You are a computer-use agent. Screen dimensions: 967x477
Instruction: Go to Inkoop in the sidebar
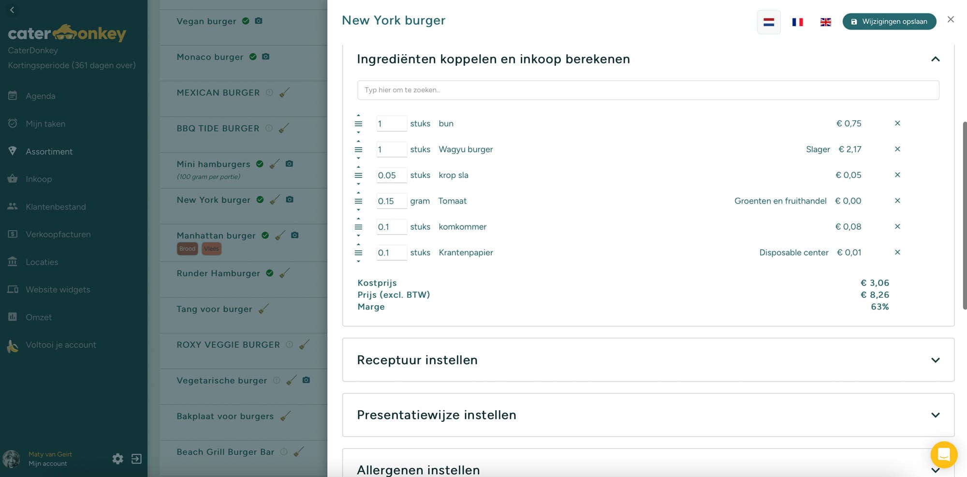point(39,179)
